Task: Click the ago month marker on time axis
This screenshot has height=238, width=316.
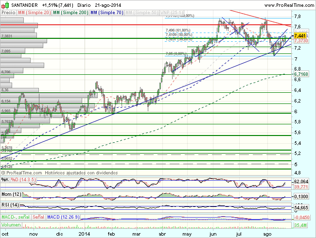Action: point(267,234)
